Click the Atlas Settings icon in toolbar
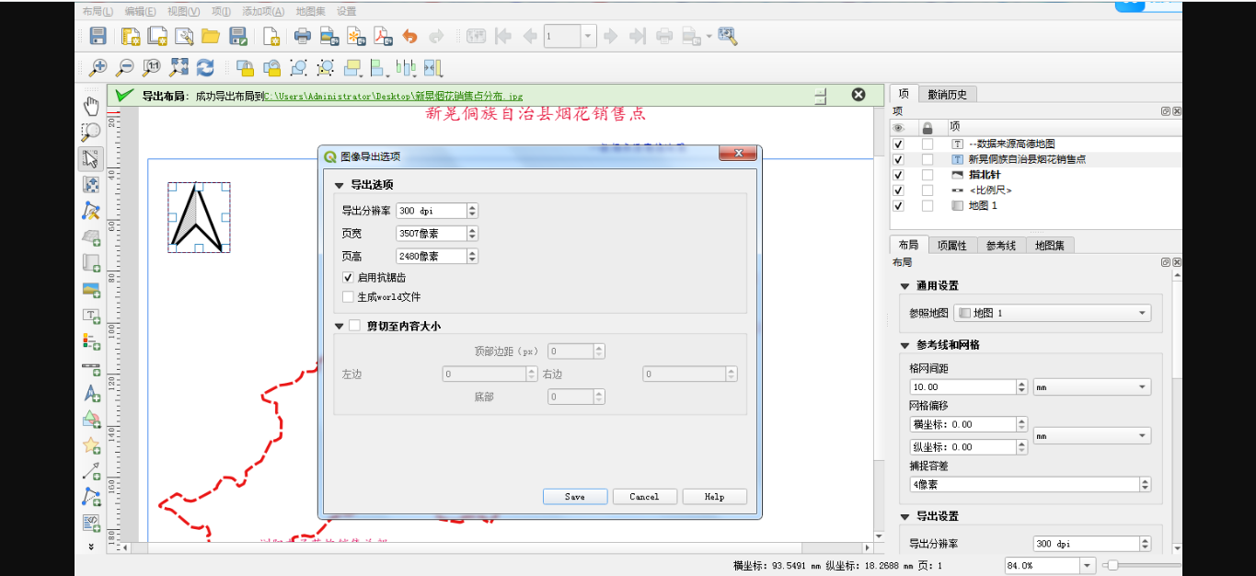 coord(728,37)
